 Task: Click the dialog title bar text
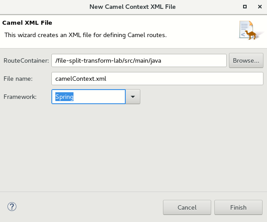(x=133, y=7)
